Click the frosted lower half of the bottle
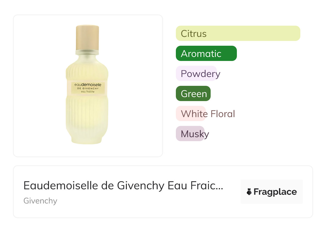Screen dimensions: 326x231 click(x=87, y=120)
